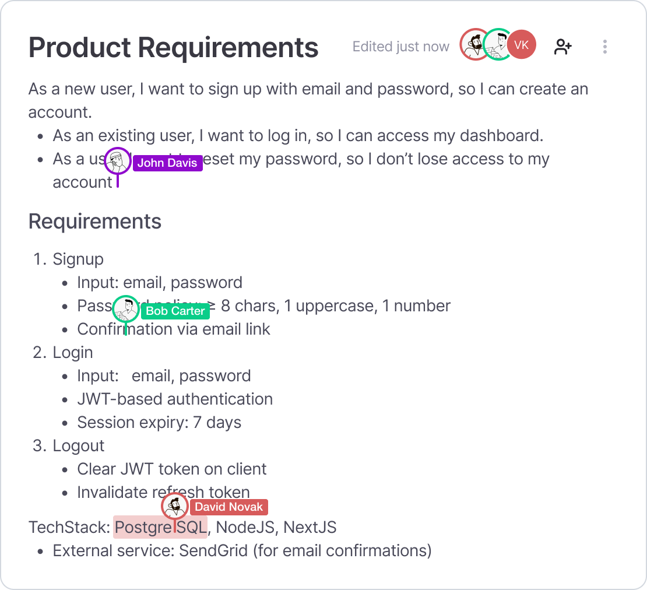Click the red-ringed bearded avatar in header
This screenshot has height=590, width=647.
click(x=473, y=44)
